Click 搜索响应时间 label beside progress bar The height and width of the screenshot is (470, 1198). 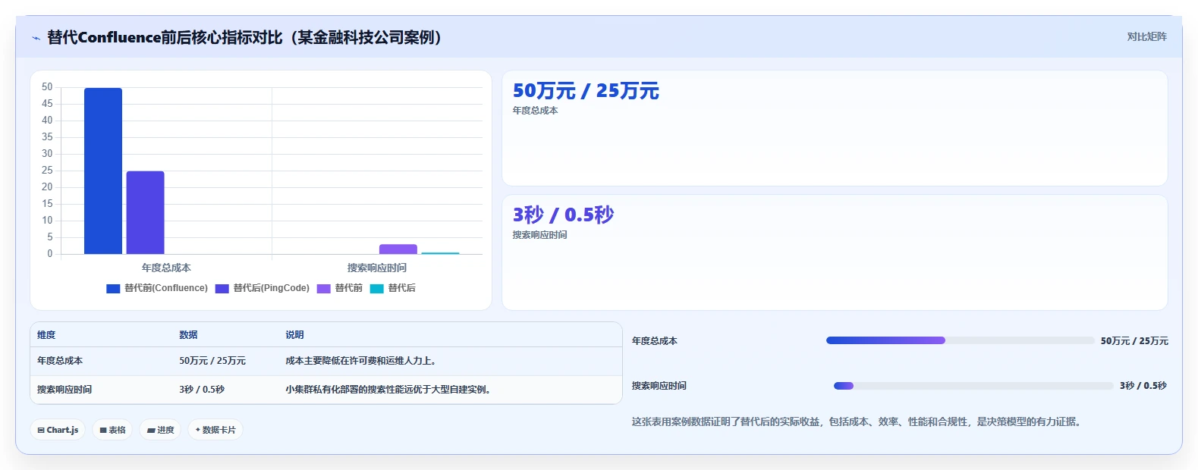(659, 386)
